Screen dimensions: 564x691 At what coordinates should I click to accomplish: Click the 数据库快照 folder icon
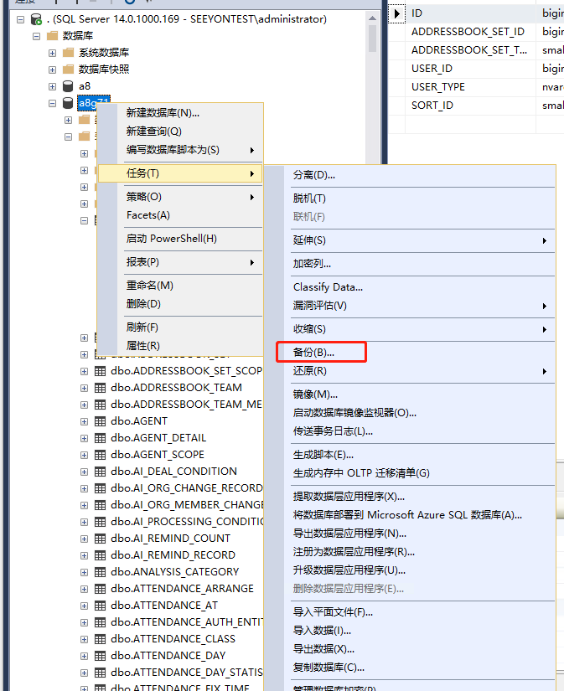coord(69,70)
